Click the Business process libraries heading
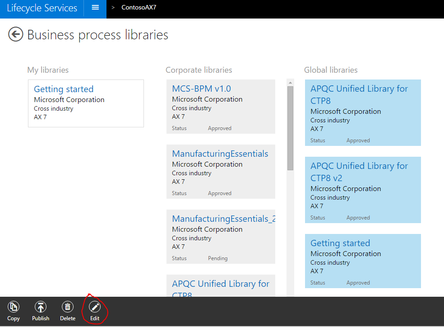Viewport: 444px width, 327px height. tap(98, 35)
